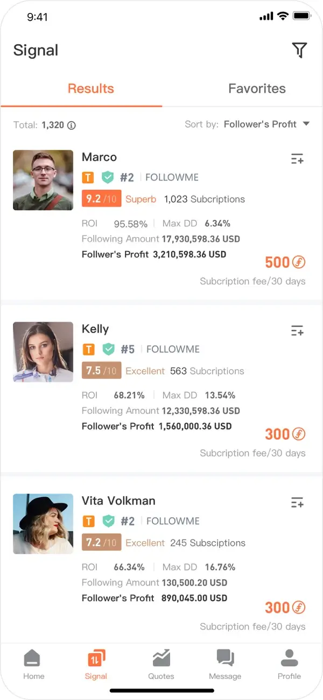Open the filter funnel icon
The height and width of the screenshot is (700, 323).
click(299, 50)
